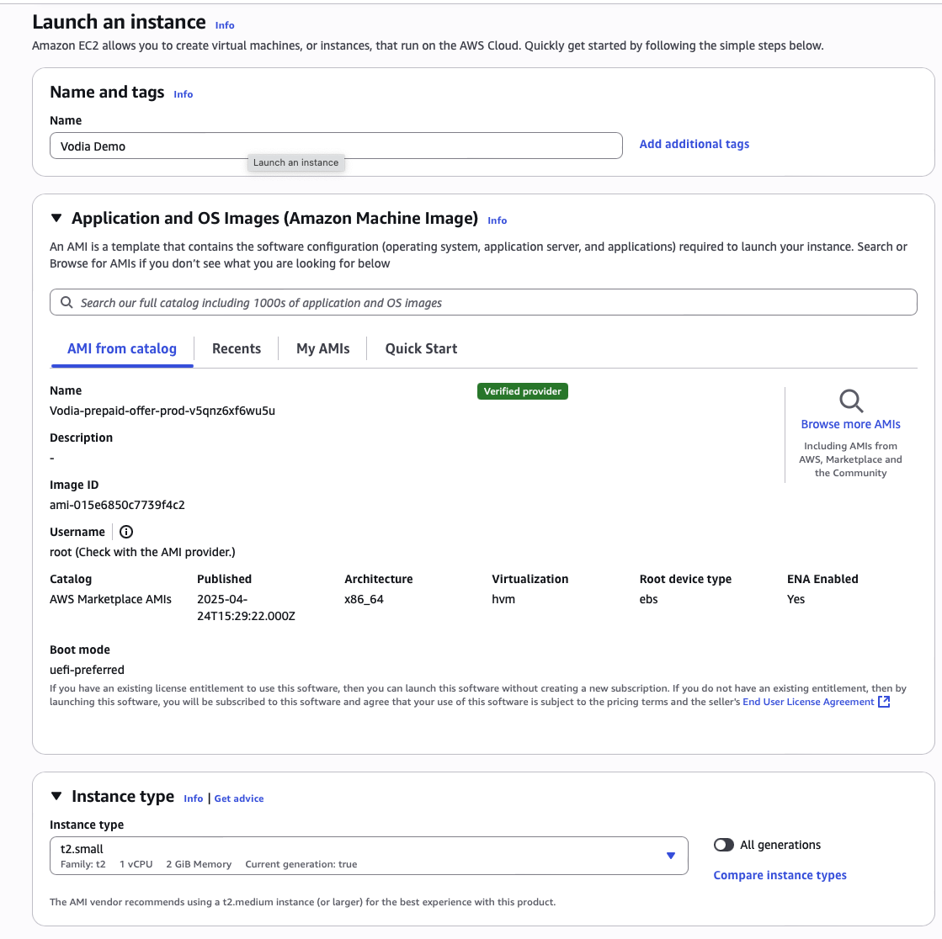Open Info link beside Instance type heading
The width and height of the screenshot is (942, 939).
coord(194,798)
